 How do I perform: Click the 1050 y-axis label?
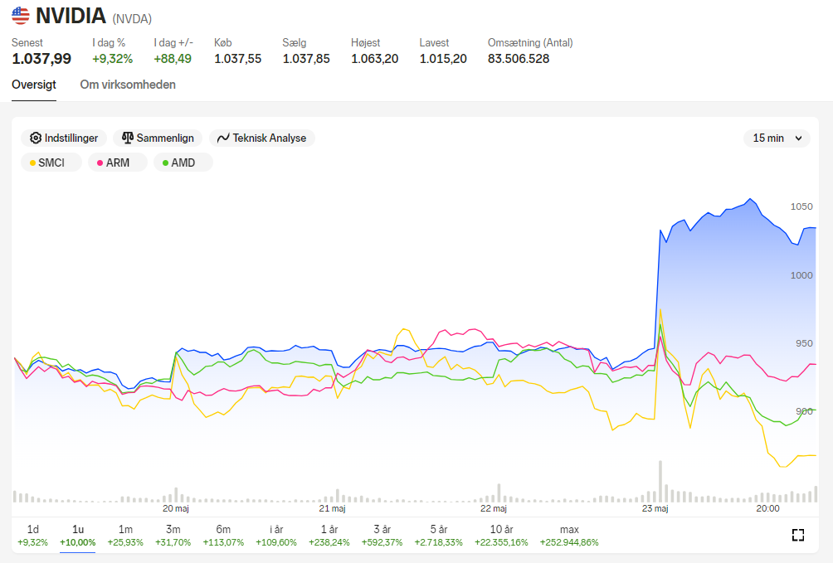point(801,206)
